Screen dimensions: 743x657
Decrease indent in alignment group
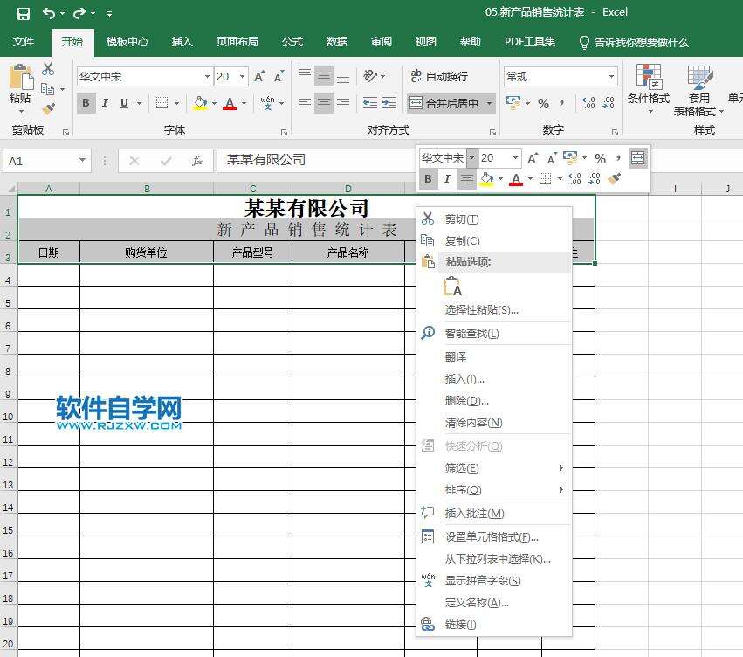point(370,103)
